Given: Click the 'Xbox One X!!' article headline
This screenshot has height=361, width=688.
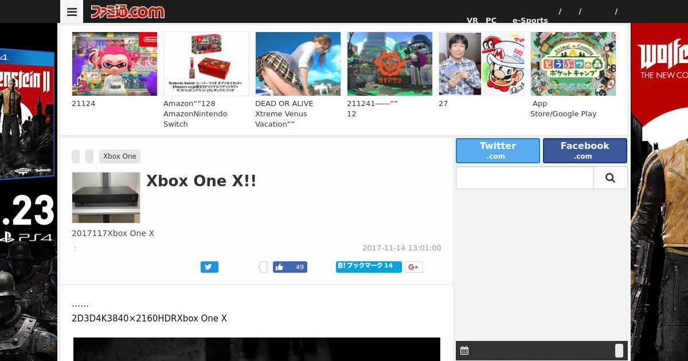Looking at the screenshot, I should (201, 180).
